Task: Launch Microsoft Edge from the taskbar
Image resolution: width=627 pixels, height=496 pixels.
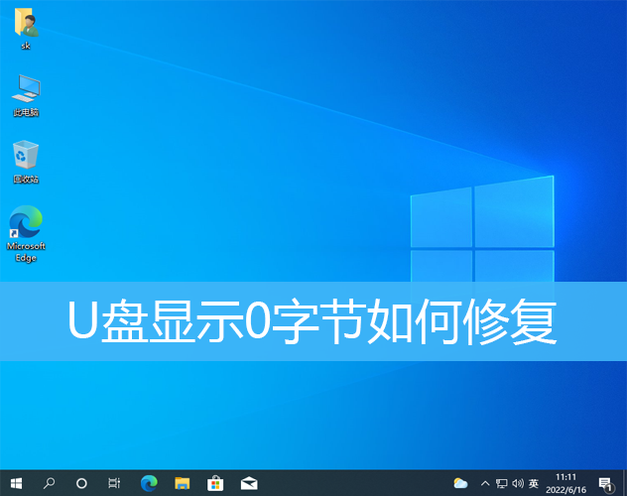Action: point(149,483)
